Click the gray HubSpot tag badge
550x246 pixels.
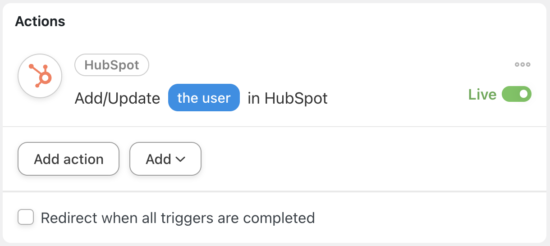(112, 65)
